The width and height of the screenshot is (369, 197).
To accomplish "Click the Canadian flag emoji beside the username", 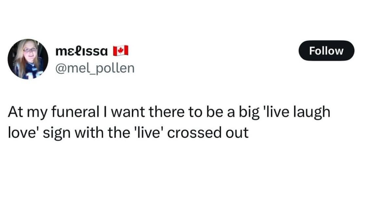I will [121, 51].
